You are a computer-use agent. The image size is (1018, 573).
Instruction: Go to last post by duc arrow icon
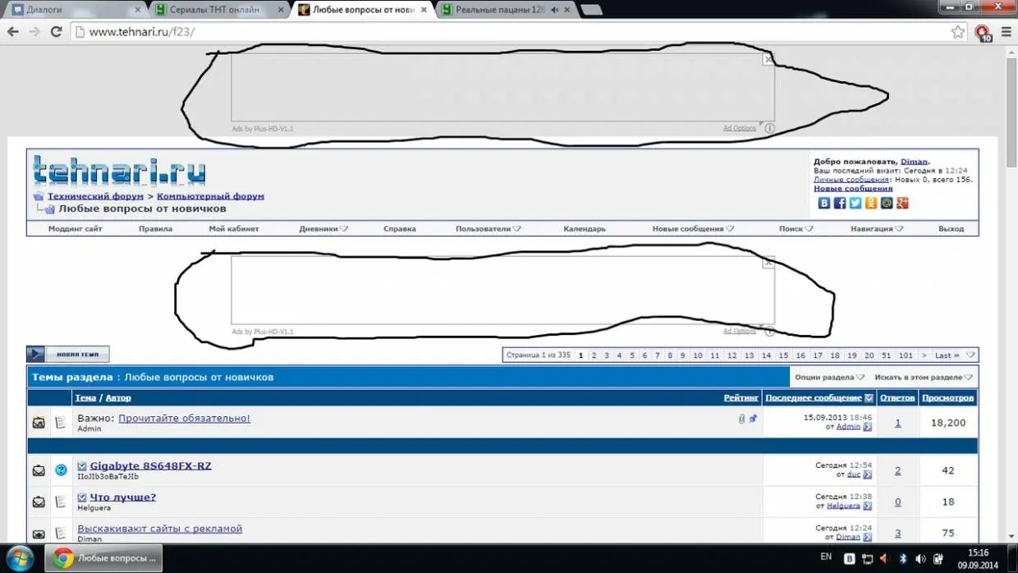(x=867, y=474)
